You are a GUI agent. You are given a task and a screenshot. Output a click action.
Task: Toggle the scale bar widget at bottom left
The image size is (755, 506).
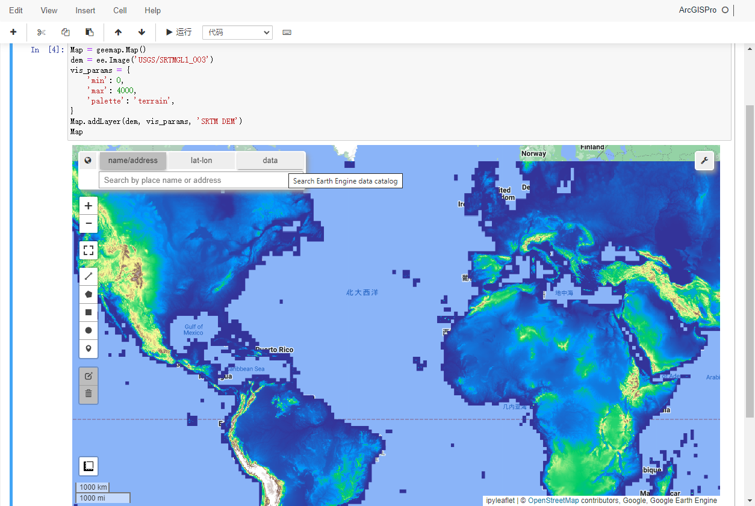(x=88, y=466)
